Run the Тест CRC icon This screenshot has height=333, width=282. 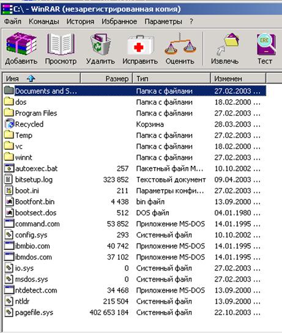coord(266,45)
